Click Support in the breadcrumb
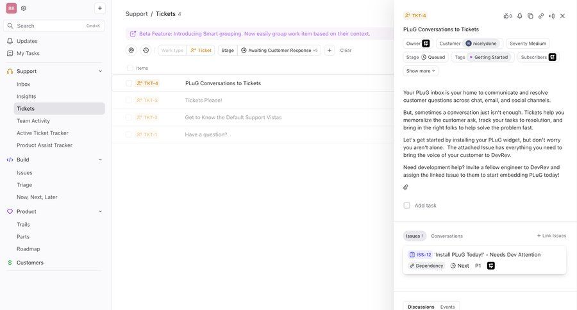 [x=136, y=14]
